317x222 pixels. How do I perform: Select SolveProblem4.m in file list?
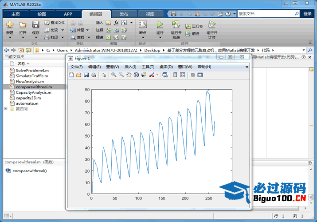pos(32,71)
